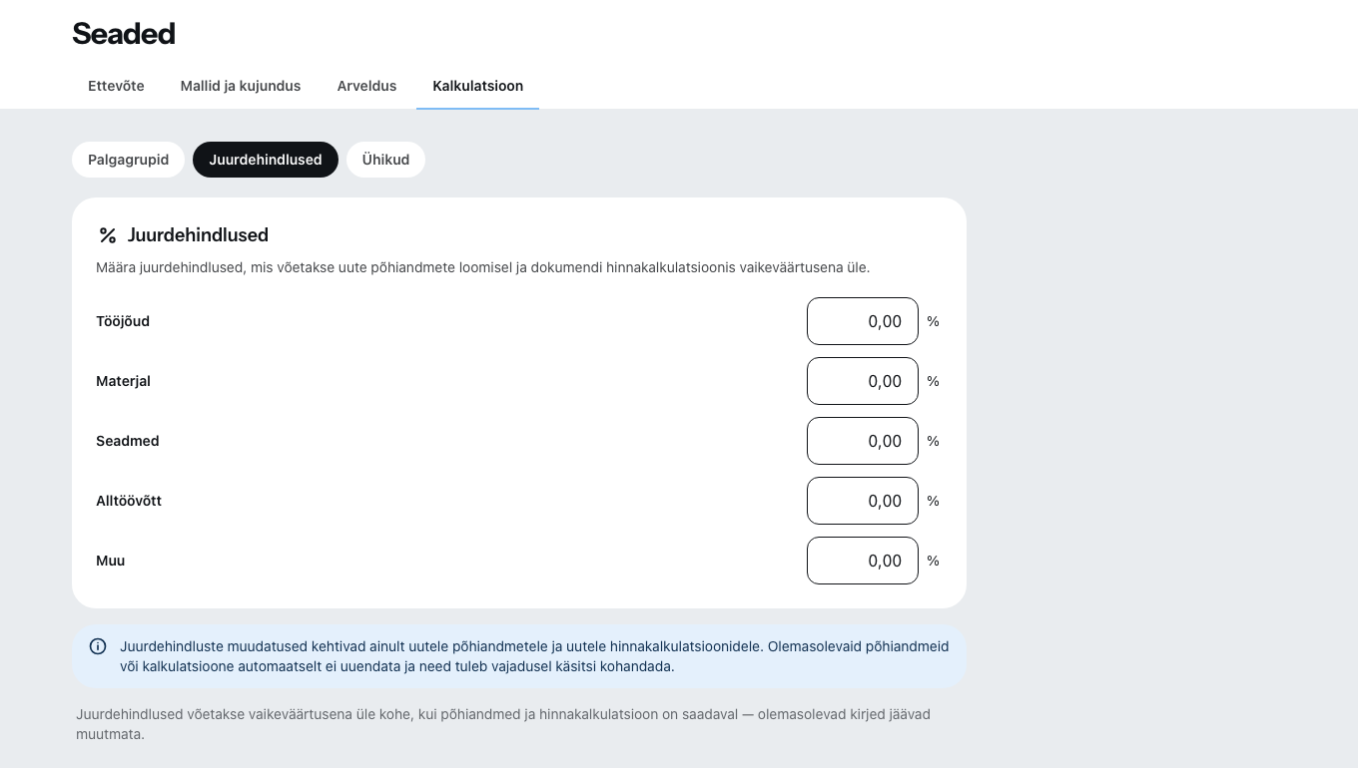Screen dimensions: 1358x768
Task: Focus the Muu percentage field
Action: pos(863,561)
